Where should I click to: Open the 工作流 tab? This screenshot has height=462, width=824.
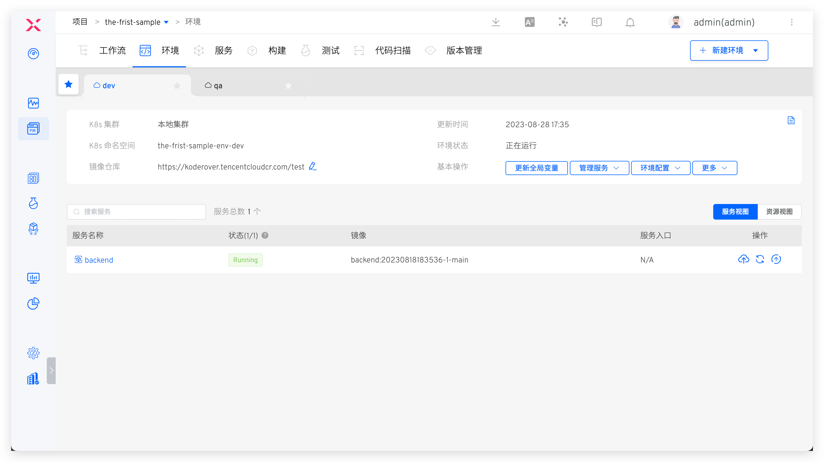coord(112,50)
